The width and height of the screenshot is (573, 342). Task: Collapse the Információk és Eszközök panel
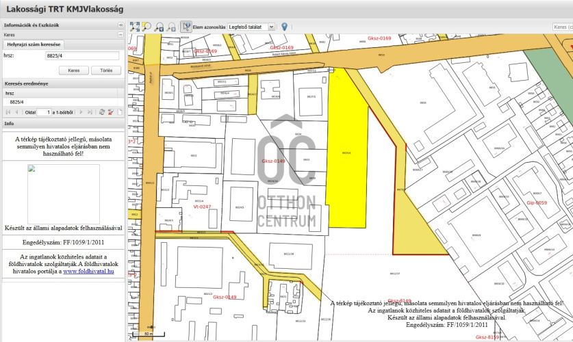tap(120, 25)
